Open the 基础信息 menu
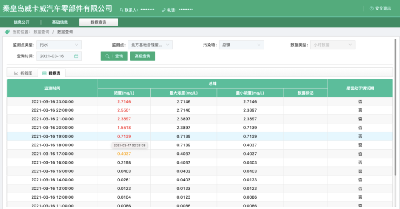 click(x=60, y=22)
